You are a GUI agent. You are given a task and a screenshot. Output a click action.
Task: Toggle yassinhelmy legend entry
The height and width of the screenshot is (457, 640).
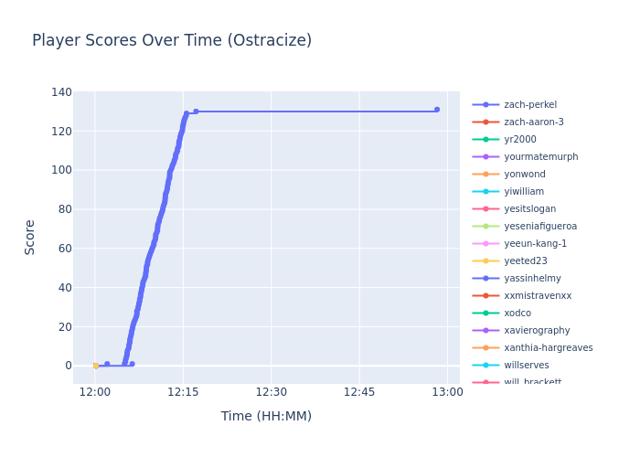tap(532, 279)
